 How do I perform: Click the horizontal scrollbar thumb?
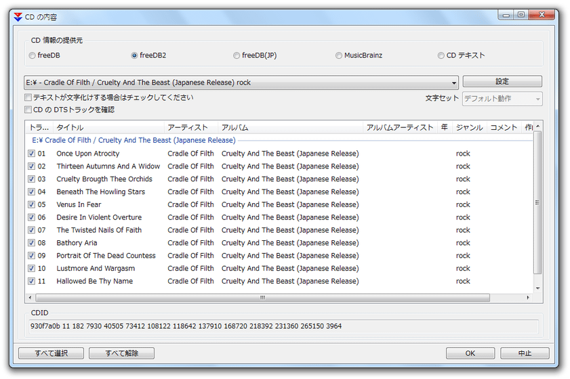click(262, 298)
